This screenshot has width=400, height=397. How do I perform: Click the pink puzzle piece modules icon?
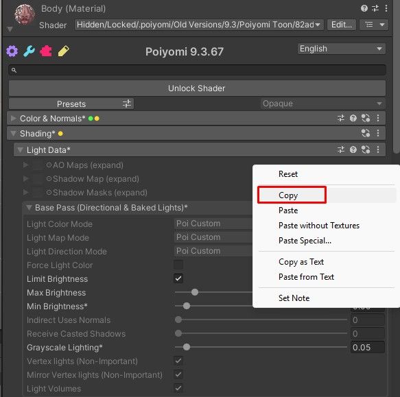pyautogui.click(x=46, y=51)
